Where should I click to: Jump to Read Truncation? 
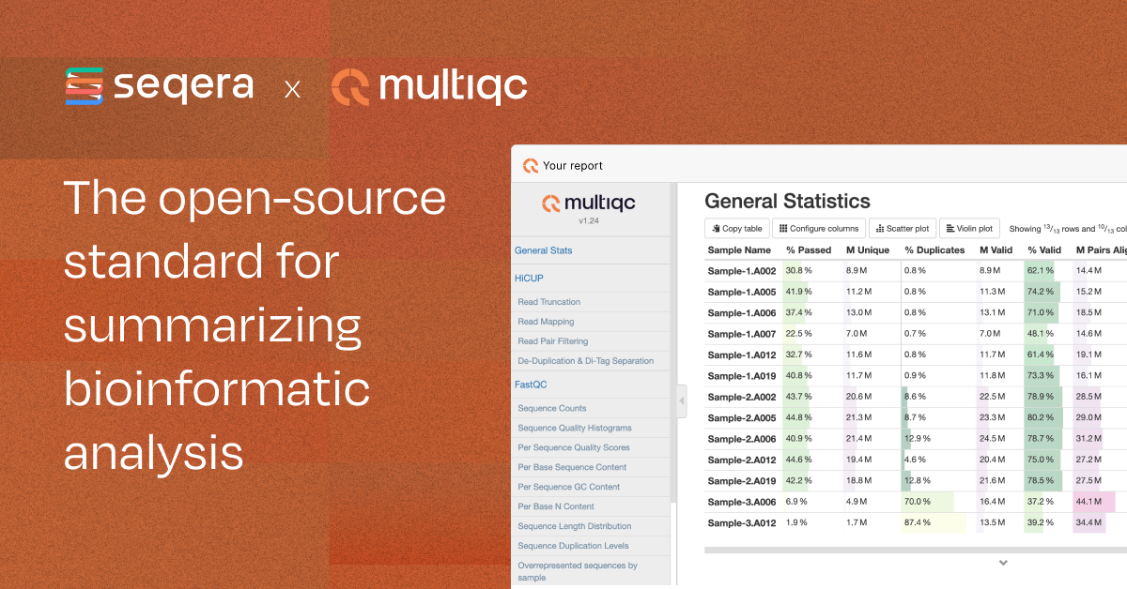pyautogui.click(x=549, y=302)
